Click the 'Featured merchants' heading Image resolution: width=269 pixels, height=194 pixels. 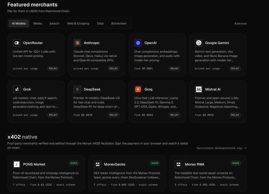coord(32,5)
